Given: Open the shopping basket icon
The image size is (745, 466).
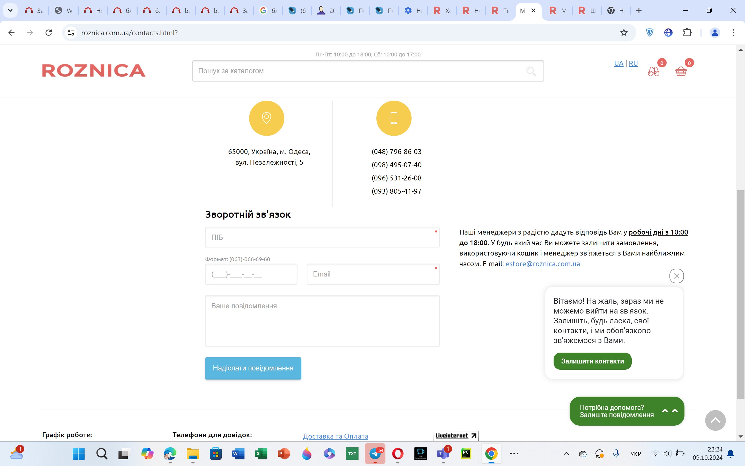Looking at the screenshot, I should tap(681, 71).
